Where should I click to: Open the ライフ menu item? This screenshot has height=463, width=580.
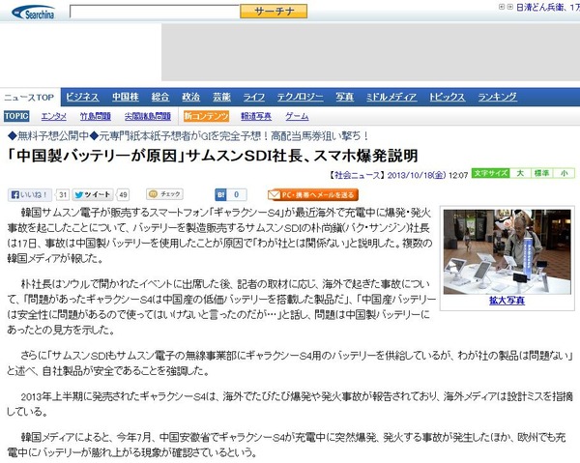253,97
